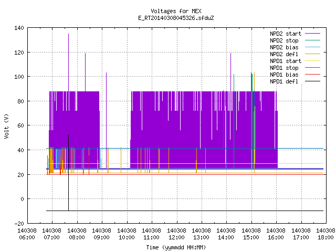Screen dimensions: 336x252
Task: Click the orange NPD2 defl legend line
Action: (313, 54)
